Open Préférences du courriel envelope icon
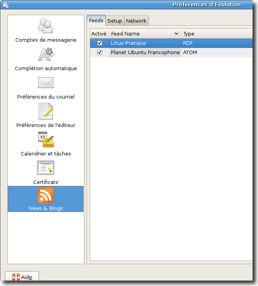The height and width of the screenshot is (286, 258). coord(46,83)
